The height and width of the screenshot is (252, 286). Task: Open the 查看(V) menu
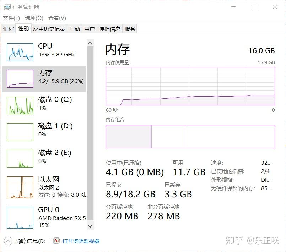(x=57, y=18)
